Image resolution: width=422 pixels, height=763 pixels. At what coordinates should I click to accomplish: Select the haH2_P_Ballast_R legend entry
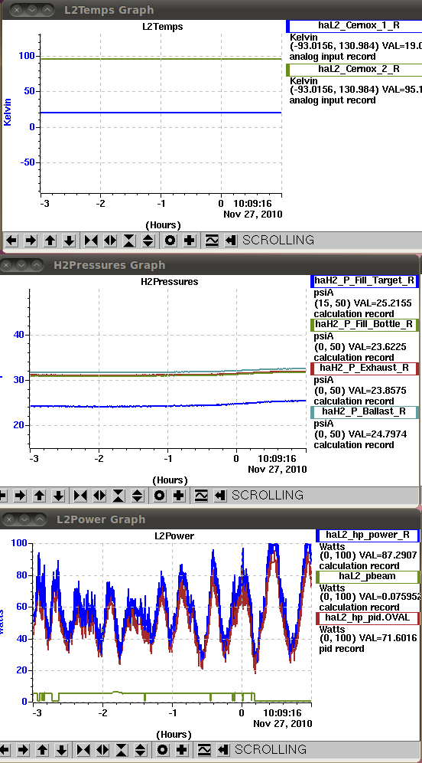click(364, 411)
